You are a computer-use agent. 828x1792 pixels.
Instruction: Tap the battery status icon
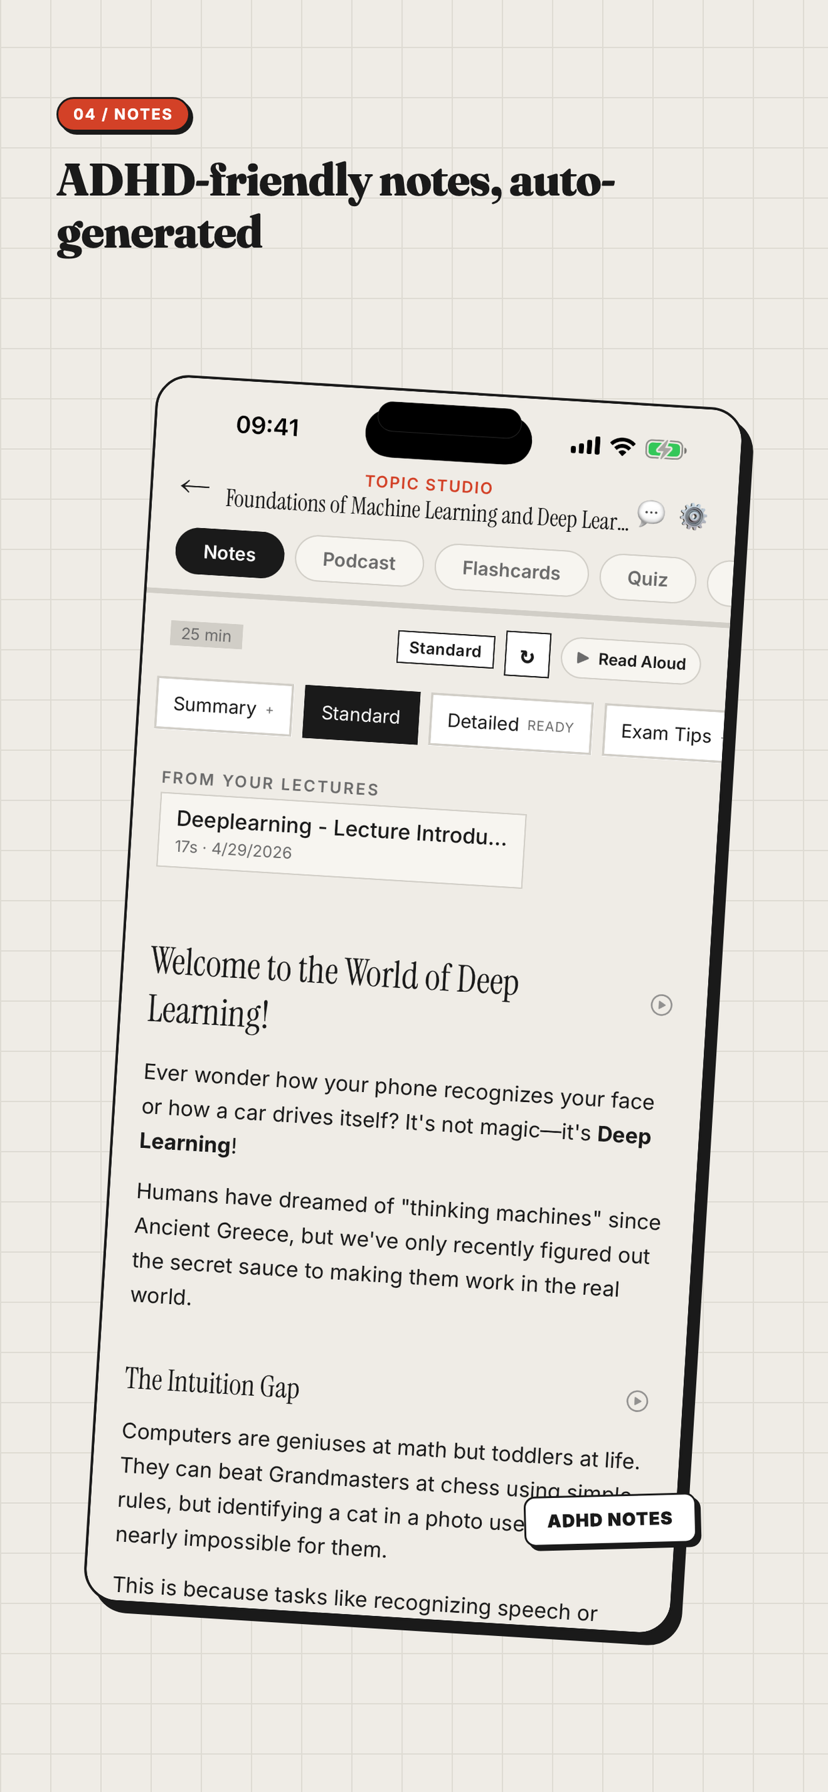pos(666,449)
